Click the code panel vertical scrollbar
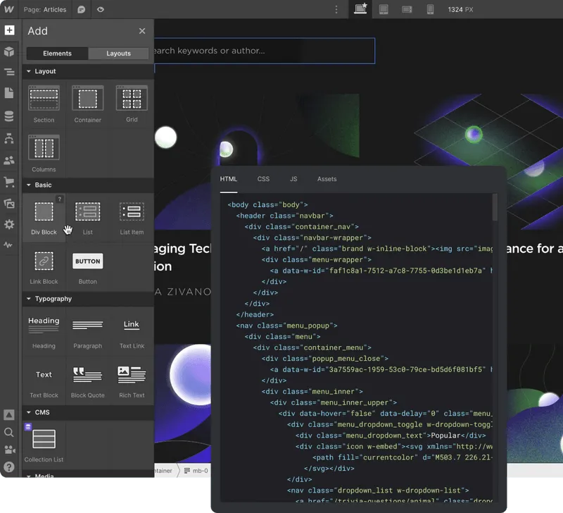Viewport: 563px width, 513px height. [495, 207]
